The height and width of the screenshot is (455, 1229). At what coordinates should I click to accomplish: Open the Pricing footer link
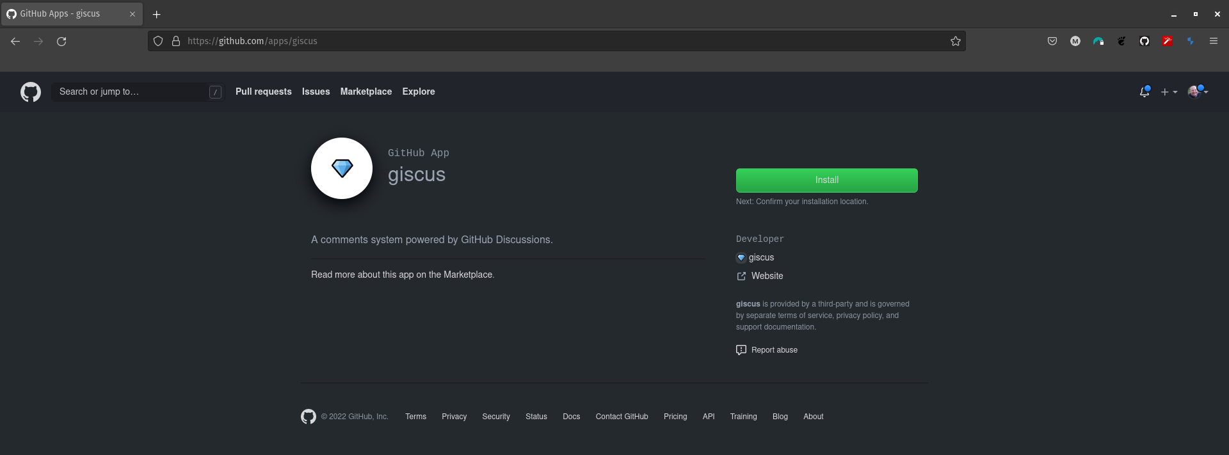click(x=675, y=417)
